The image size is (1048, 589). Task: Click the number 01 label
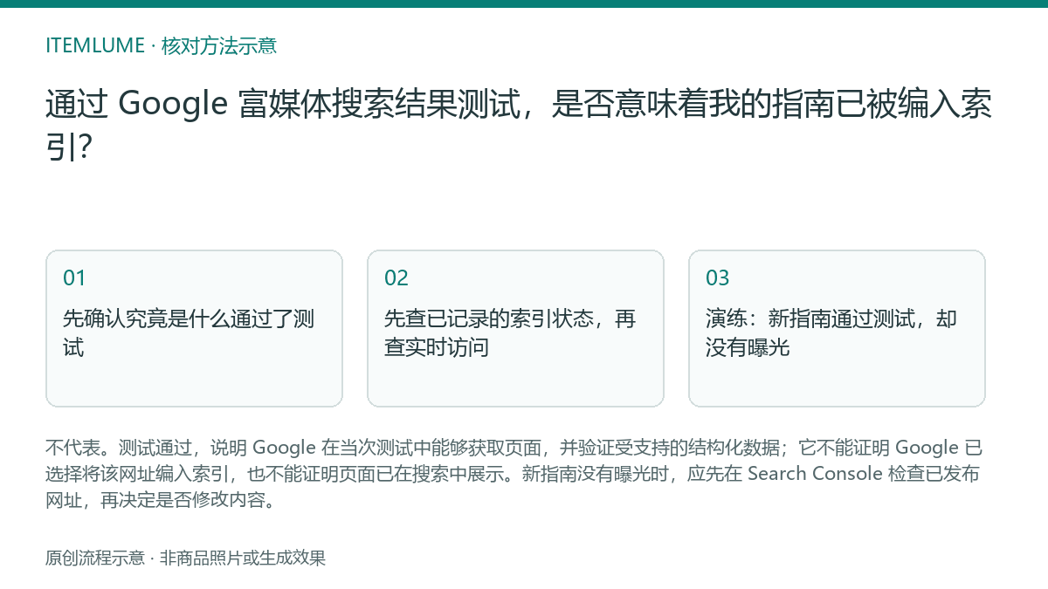[74, 278]
